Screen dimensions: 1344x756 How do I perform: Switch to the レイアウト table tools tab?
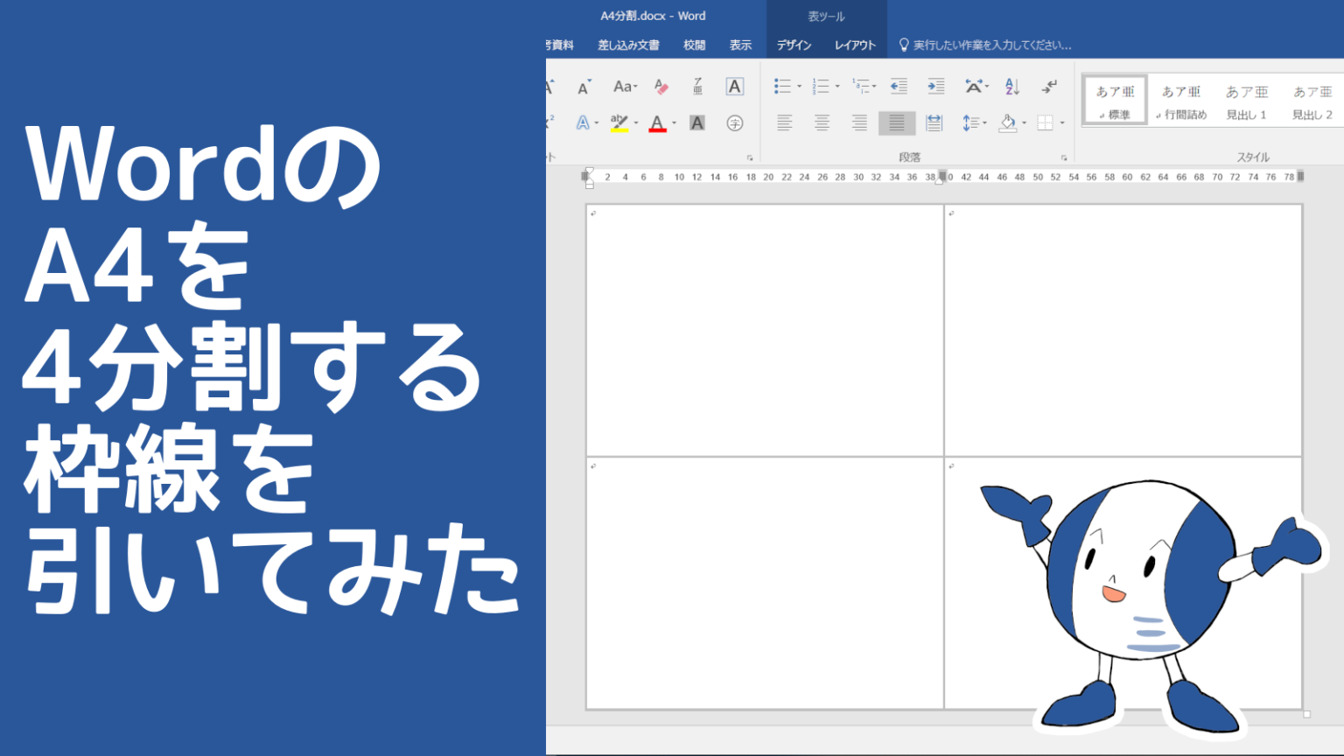(x=854, y=45)
